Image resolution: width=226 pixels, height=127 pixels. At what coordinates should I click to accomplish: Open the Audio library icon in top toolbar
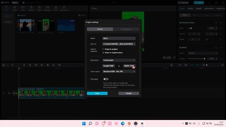tap(14, 8)
